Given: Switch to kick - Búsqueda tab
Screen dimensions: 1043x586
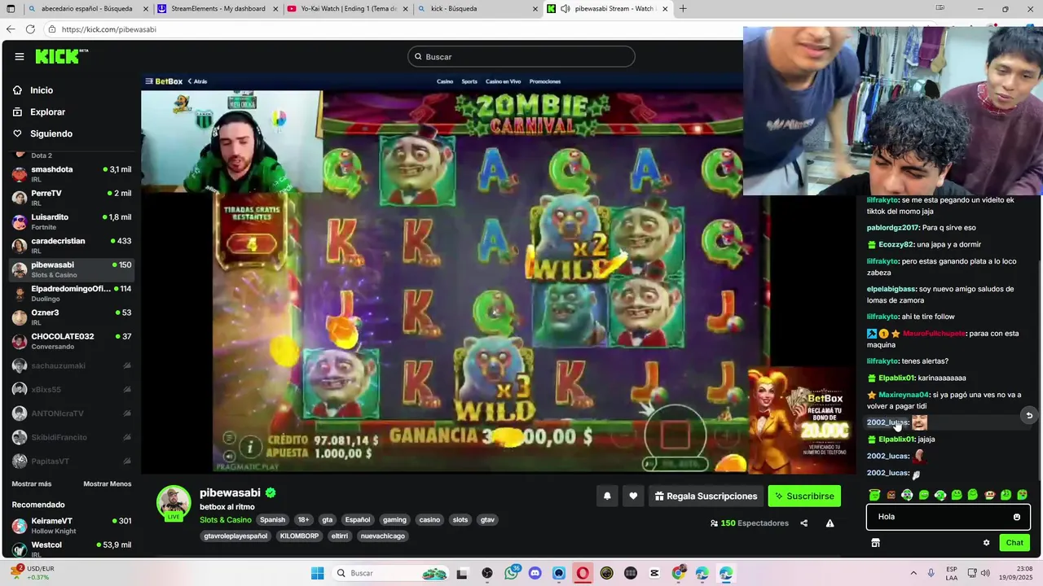Looking at the screenshot, I should 478,9.
